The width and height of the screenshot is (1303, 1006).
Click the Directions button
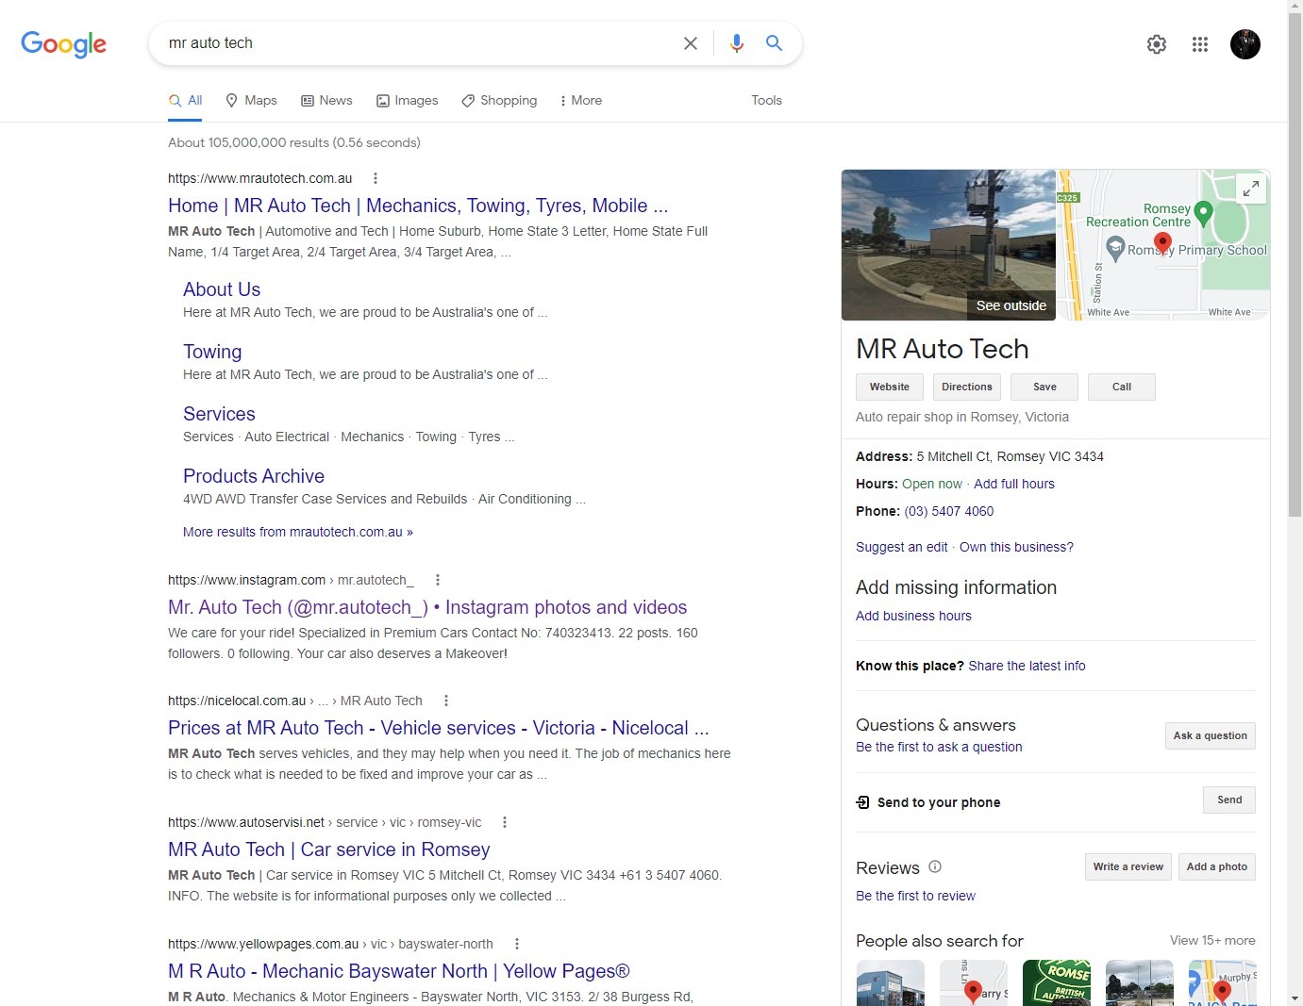(967, 387)
